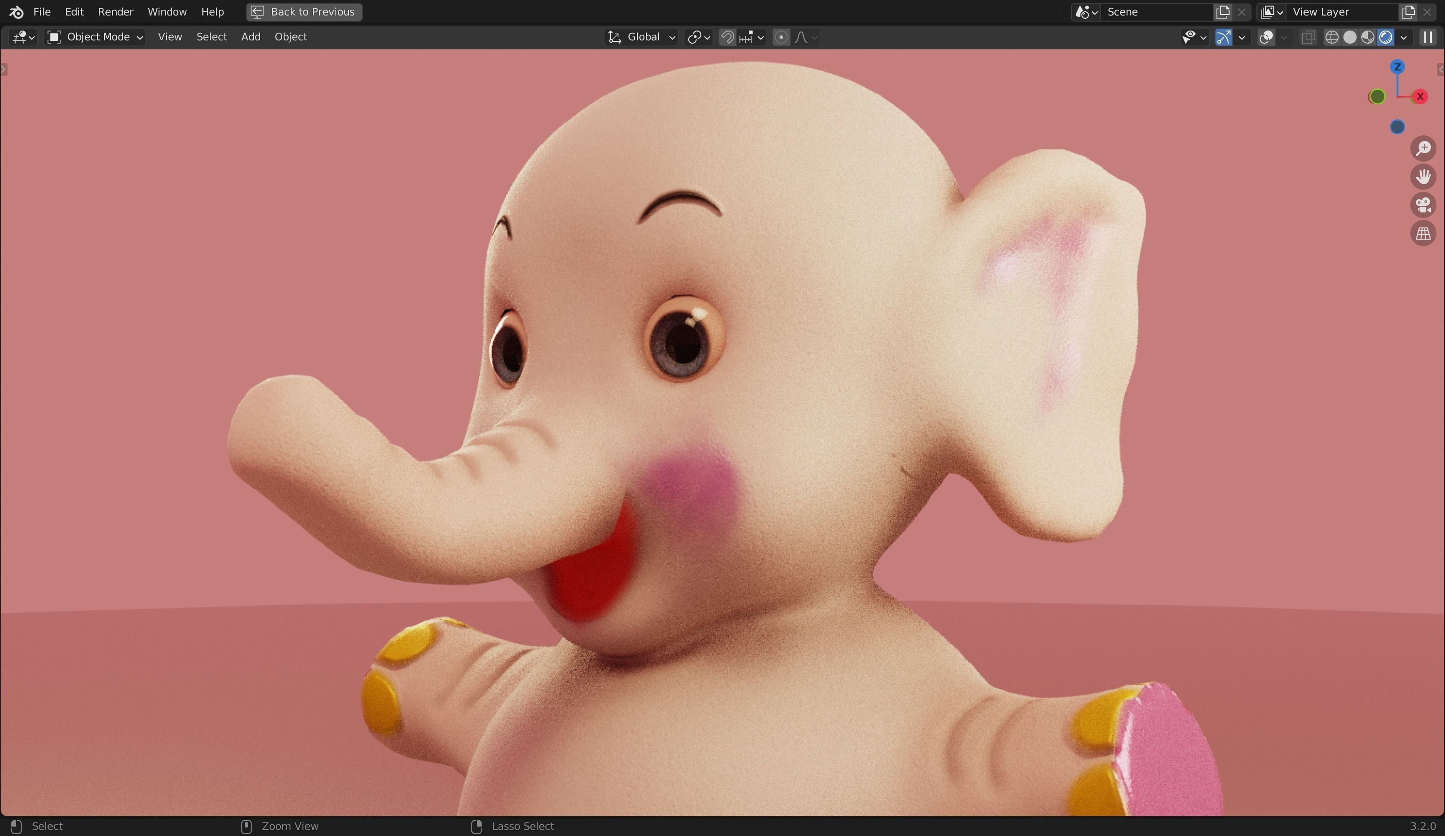The height and width of the screenshot is (836, 1445).
Task: Click the 'Select' status bar text
Action: pyautogui.click(x=47, y=826)
